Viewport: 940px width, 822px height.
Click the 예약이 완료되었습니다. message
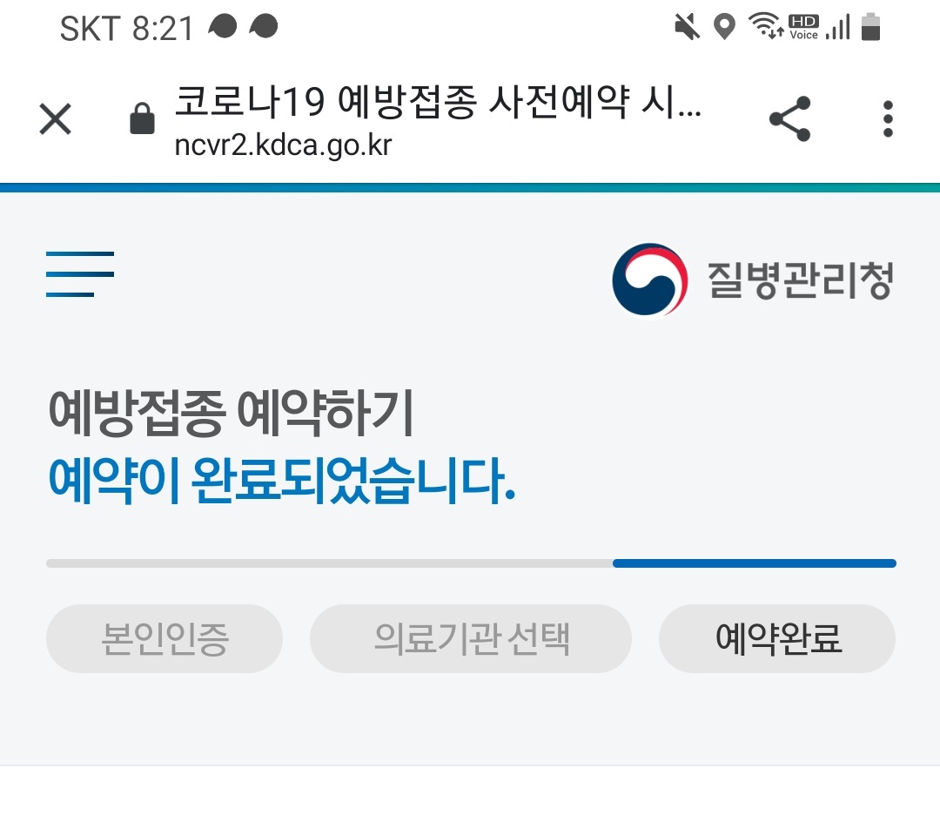coord(282,480)
